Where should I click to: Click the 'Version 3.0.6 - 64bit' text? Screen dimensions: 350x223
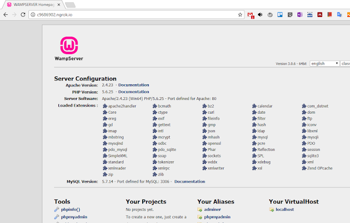click(x=291, y=64)
